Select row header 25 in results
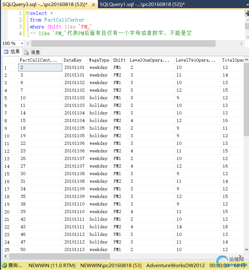The image size is (249, 270). [10, 249]
